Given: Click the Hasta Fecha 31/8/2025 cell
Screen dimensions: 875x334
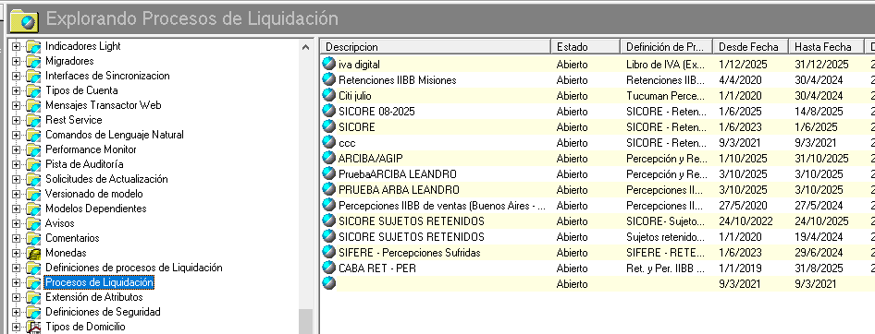Looking at the screenshot, I should (819, 268).
